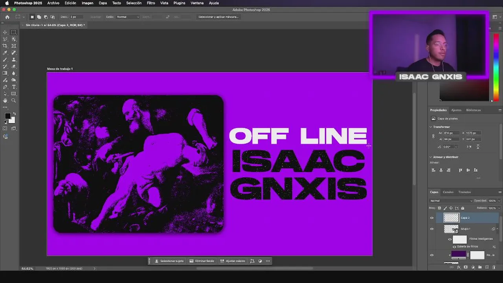Open the rotation angle dropdown
503x283 pixels.
[x=456, y=147]
